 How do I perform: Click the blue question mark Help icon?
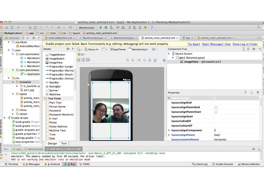pyautogui.click(x=152, y=27)
